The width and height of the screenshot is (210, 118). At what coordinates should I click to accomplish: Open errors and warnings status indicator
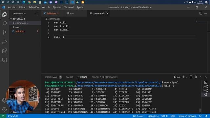(x=13, y=116)
